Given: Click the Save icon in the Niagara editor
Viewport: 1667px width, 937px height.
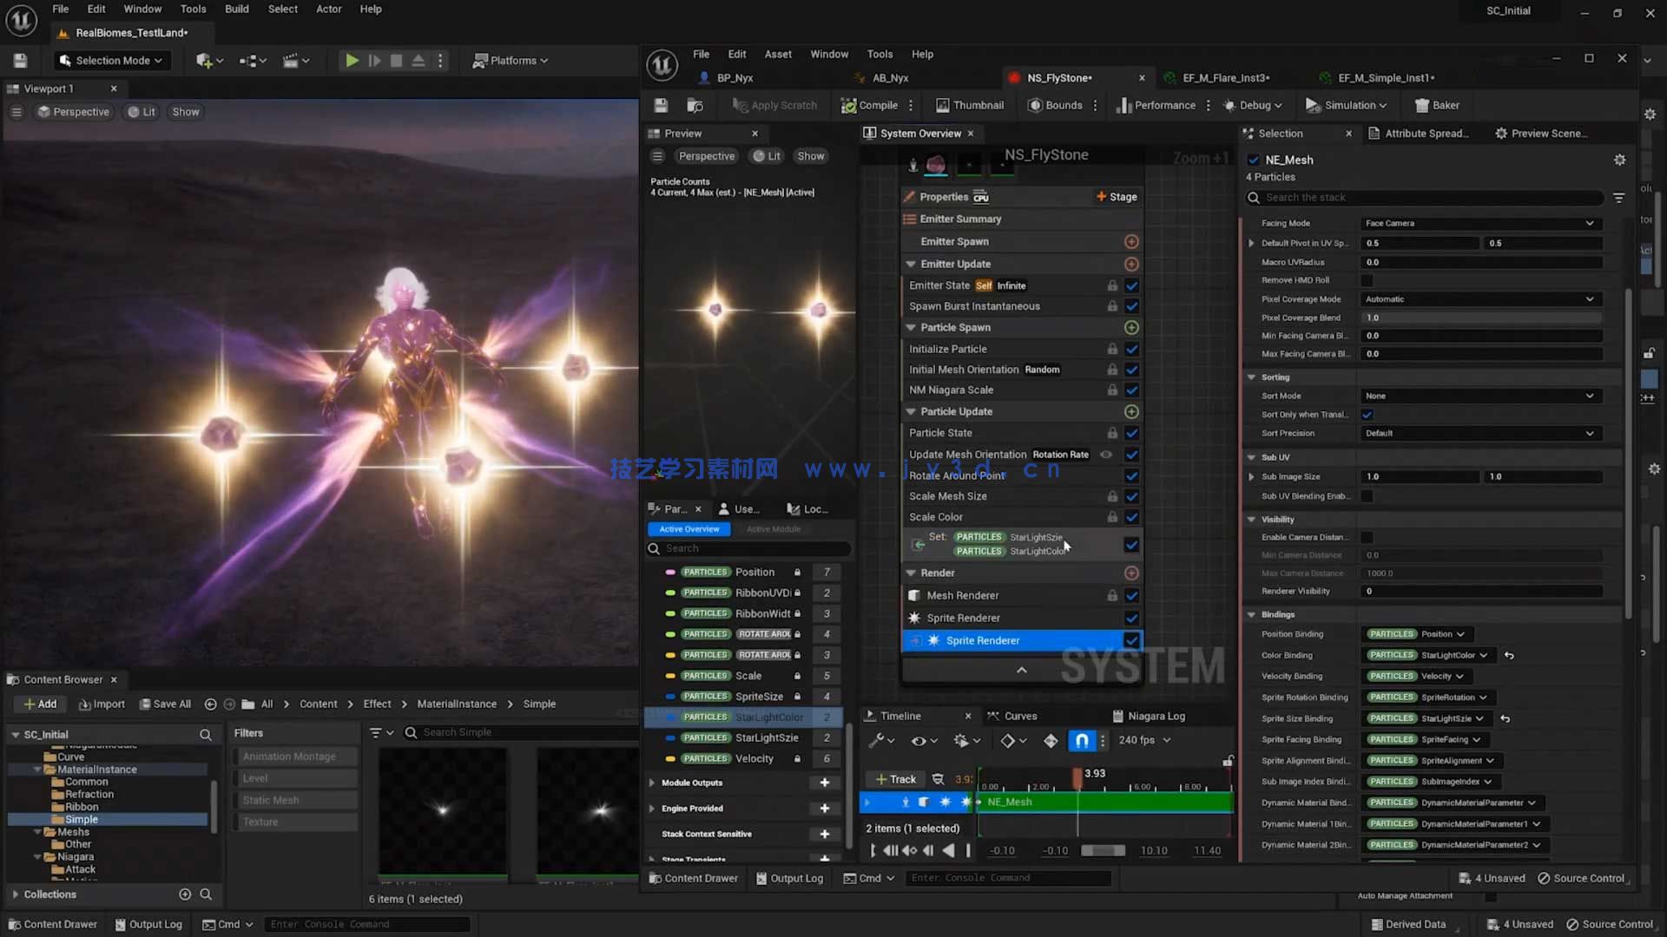Looking at the screenshot, I should [661, 105].
